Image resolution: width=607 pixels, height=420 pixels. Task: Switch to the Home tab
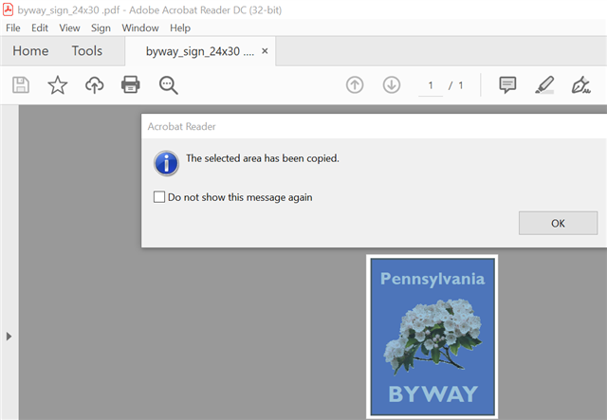click(30, 50)
